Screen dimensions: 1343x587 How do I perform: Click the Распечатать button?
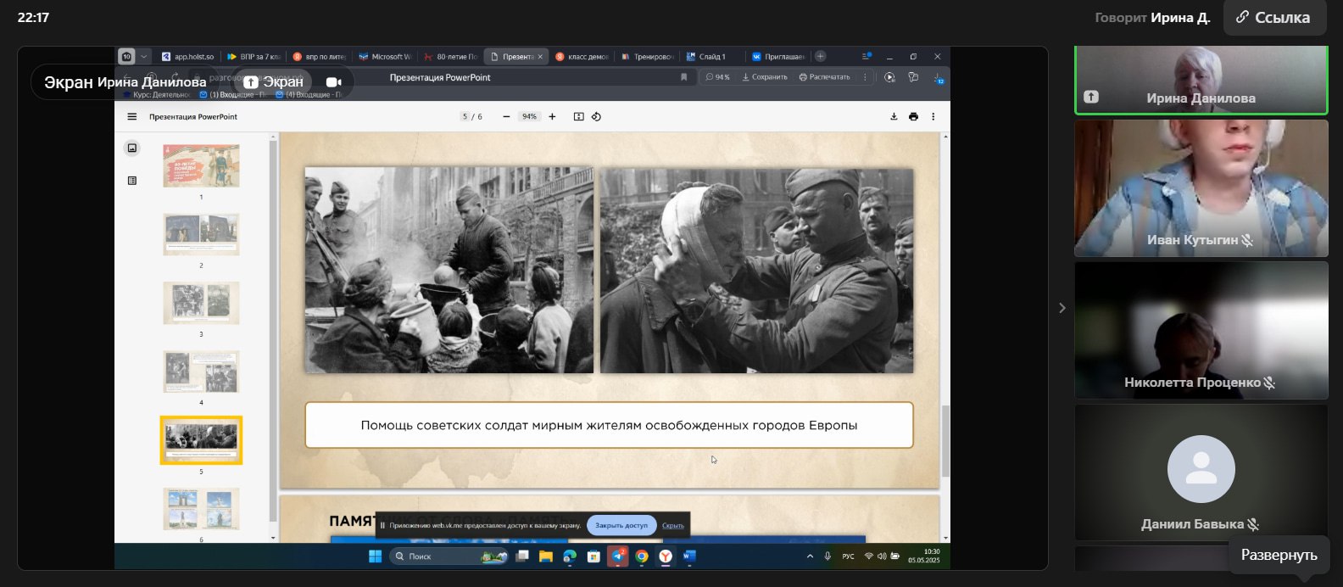point(824,77)
